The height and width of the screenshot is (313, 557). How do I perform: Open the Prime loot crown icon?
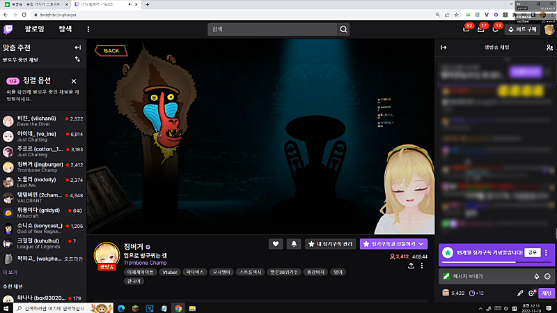coord(466,29)
